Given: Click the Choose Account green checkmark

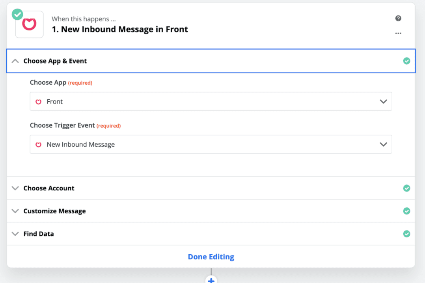Looking at the screenshot, I should pos(406,188).
